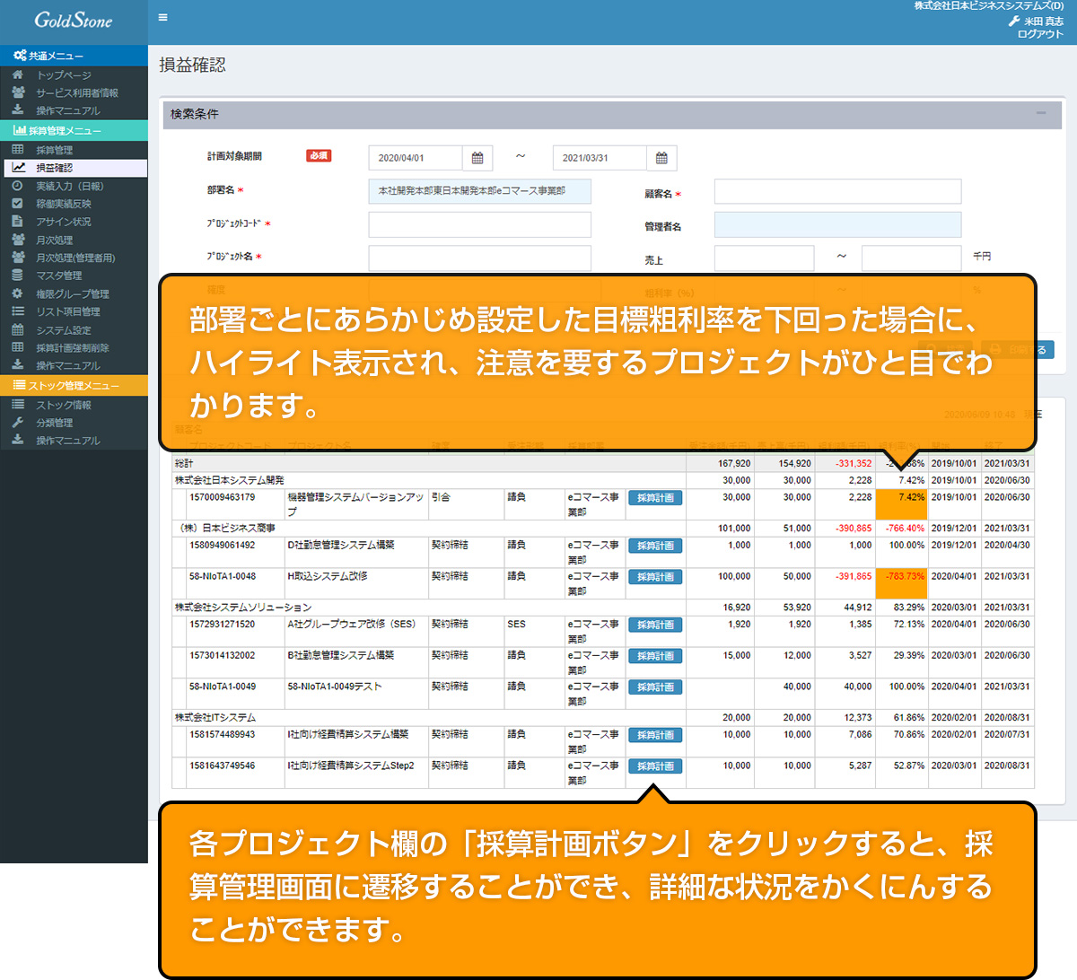The width and height of the screenshot is (1077, 980).
Task: Click project code 58-NIoTA1-0048
Action: point(222,576)
